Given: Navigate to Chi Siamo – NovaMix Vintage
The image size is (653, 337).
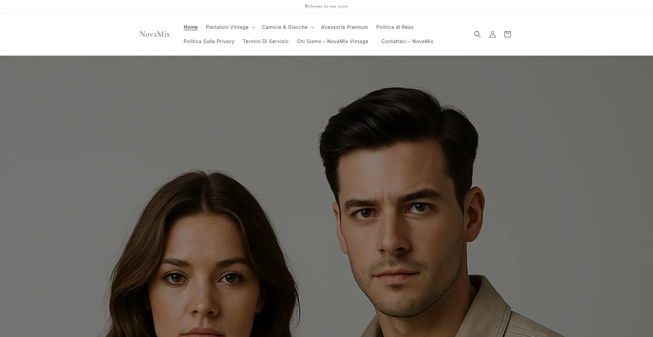Looking at the screenshot, I should pos(332,41).
